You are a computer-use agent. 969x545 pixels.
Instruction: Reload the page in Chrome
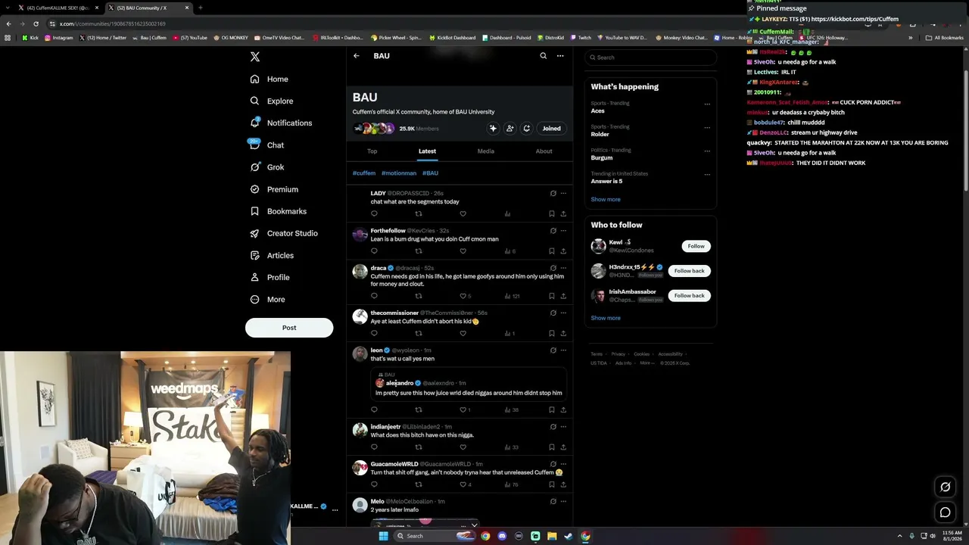click(x=36, y=23)
